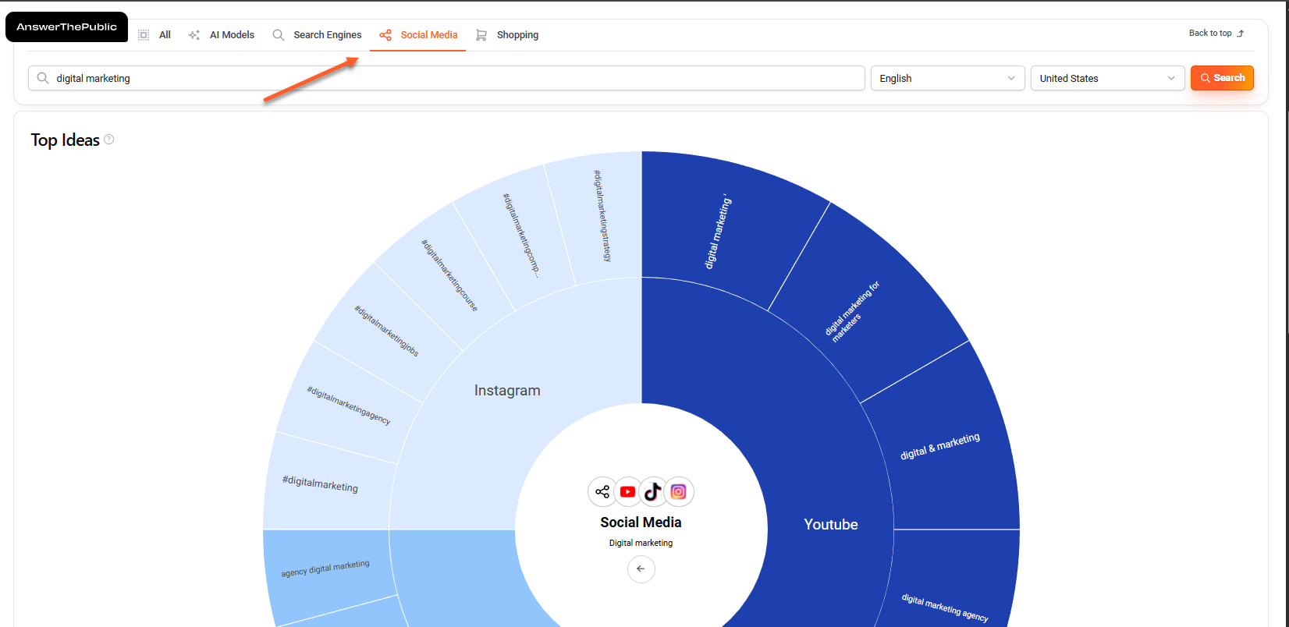
Task: Click the Shopping cart icon
Action: (481, 35)
